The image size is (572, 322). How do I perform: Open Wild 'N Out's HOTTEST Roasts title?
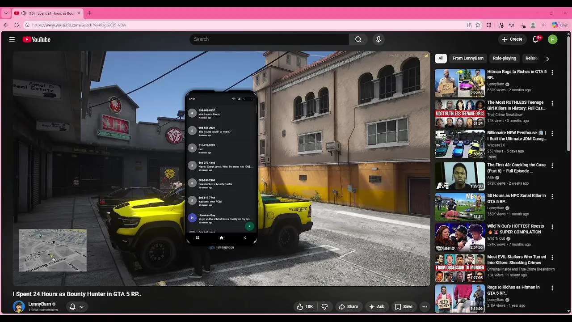[516, 229]
